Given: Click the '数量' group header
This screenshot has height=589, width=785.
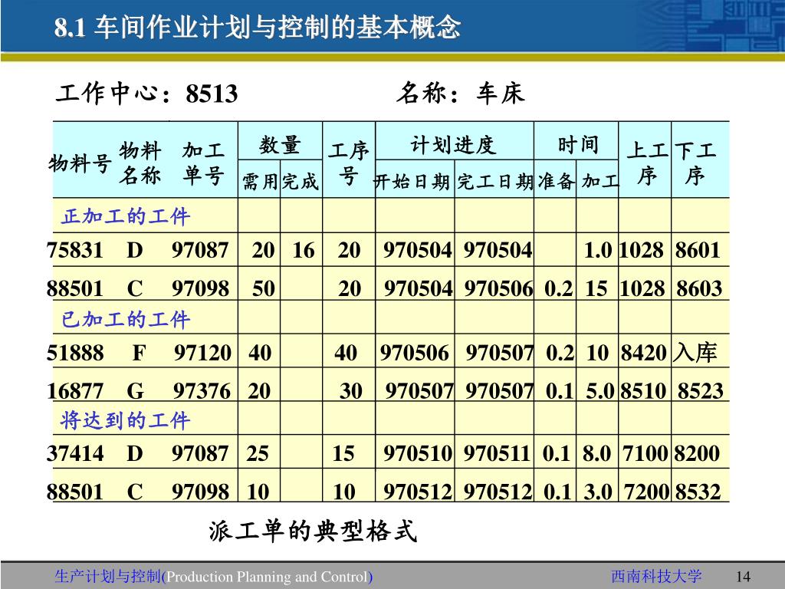Looking at the screenshot, I should (280, 145).
